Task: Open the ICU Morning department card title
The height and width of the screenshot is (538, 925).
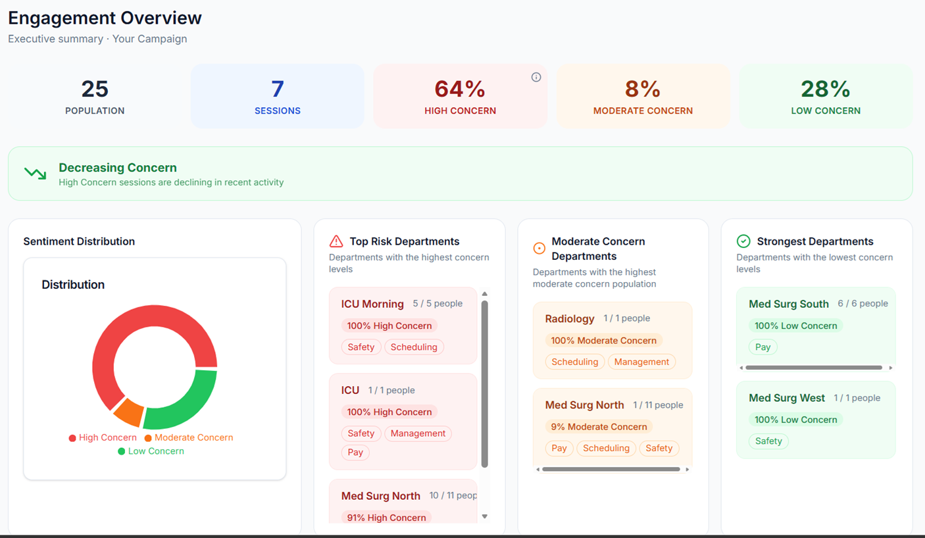Action: tap(372, 304)
